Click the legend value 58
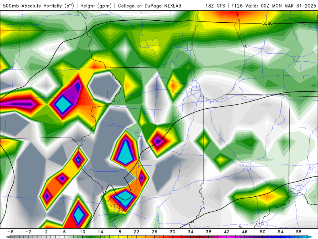The height and width of the screenshot is (239, 318). (299, 232)
